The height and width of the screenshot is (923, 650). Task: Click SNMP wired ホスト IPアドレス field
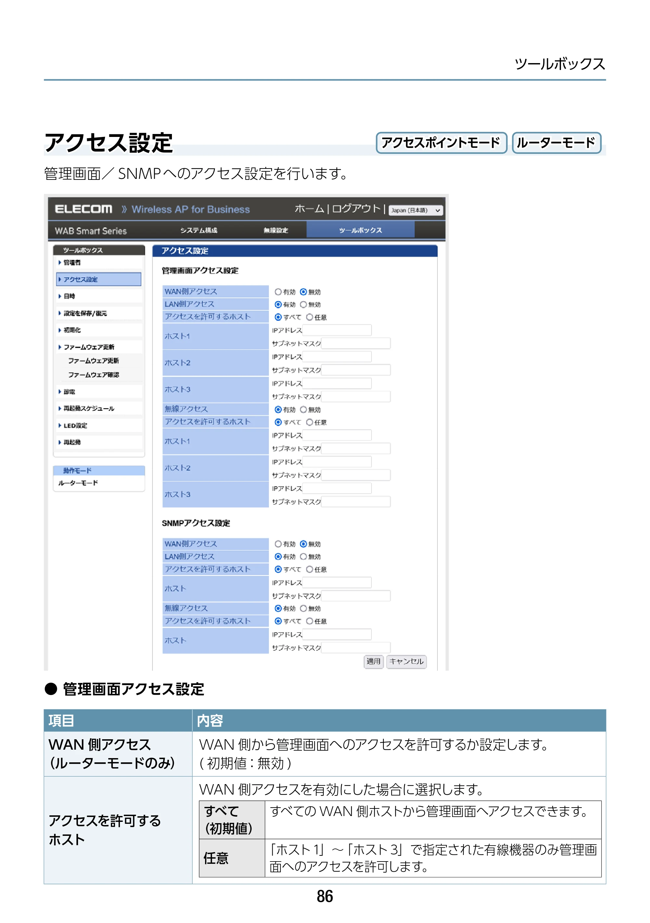pyautogui.click(x=337, y=582)
